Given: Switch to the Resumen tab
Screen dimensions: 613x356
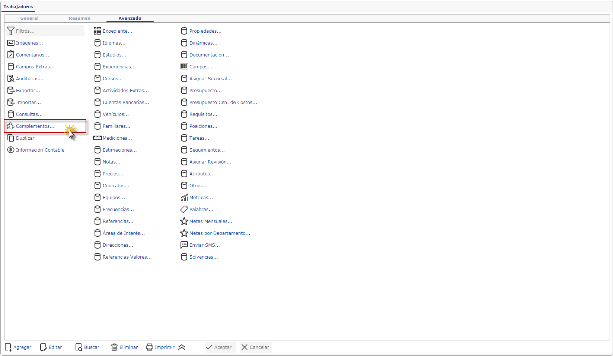Looking at the screenshot, I should pos(79,18).
